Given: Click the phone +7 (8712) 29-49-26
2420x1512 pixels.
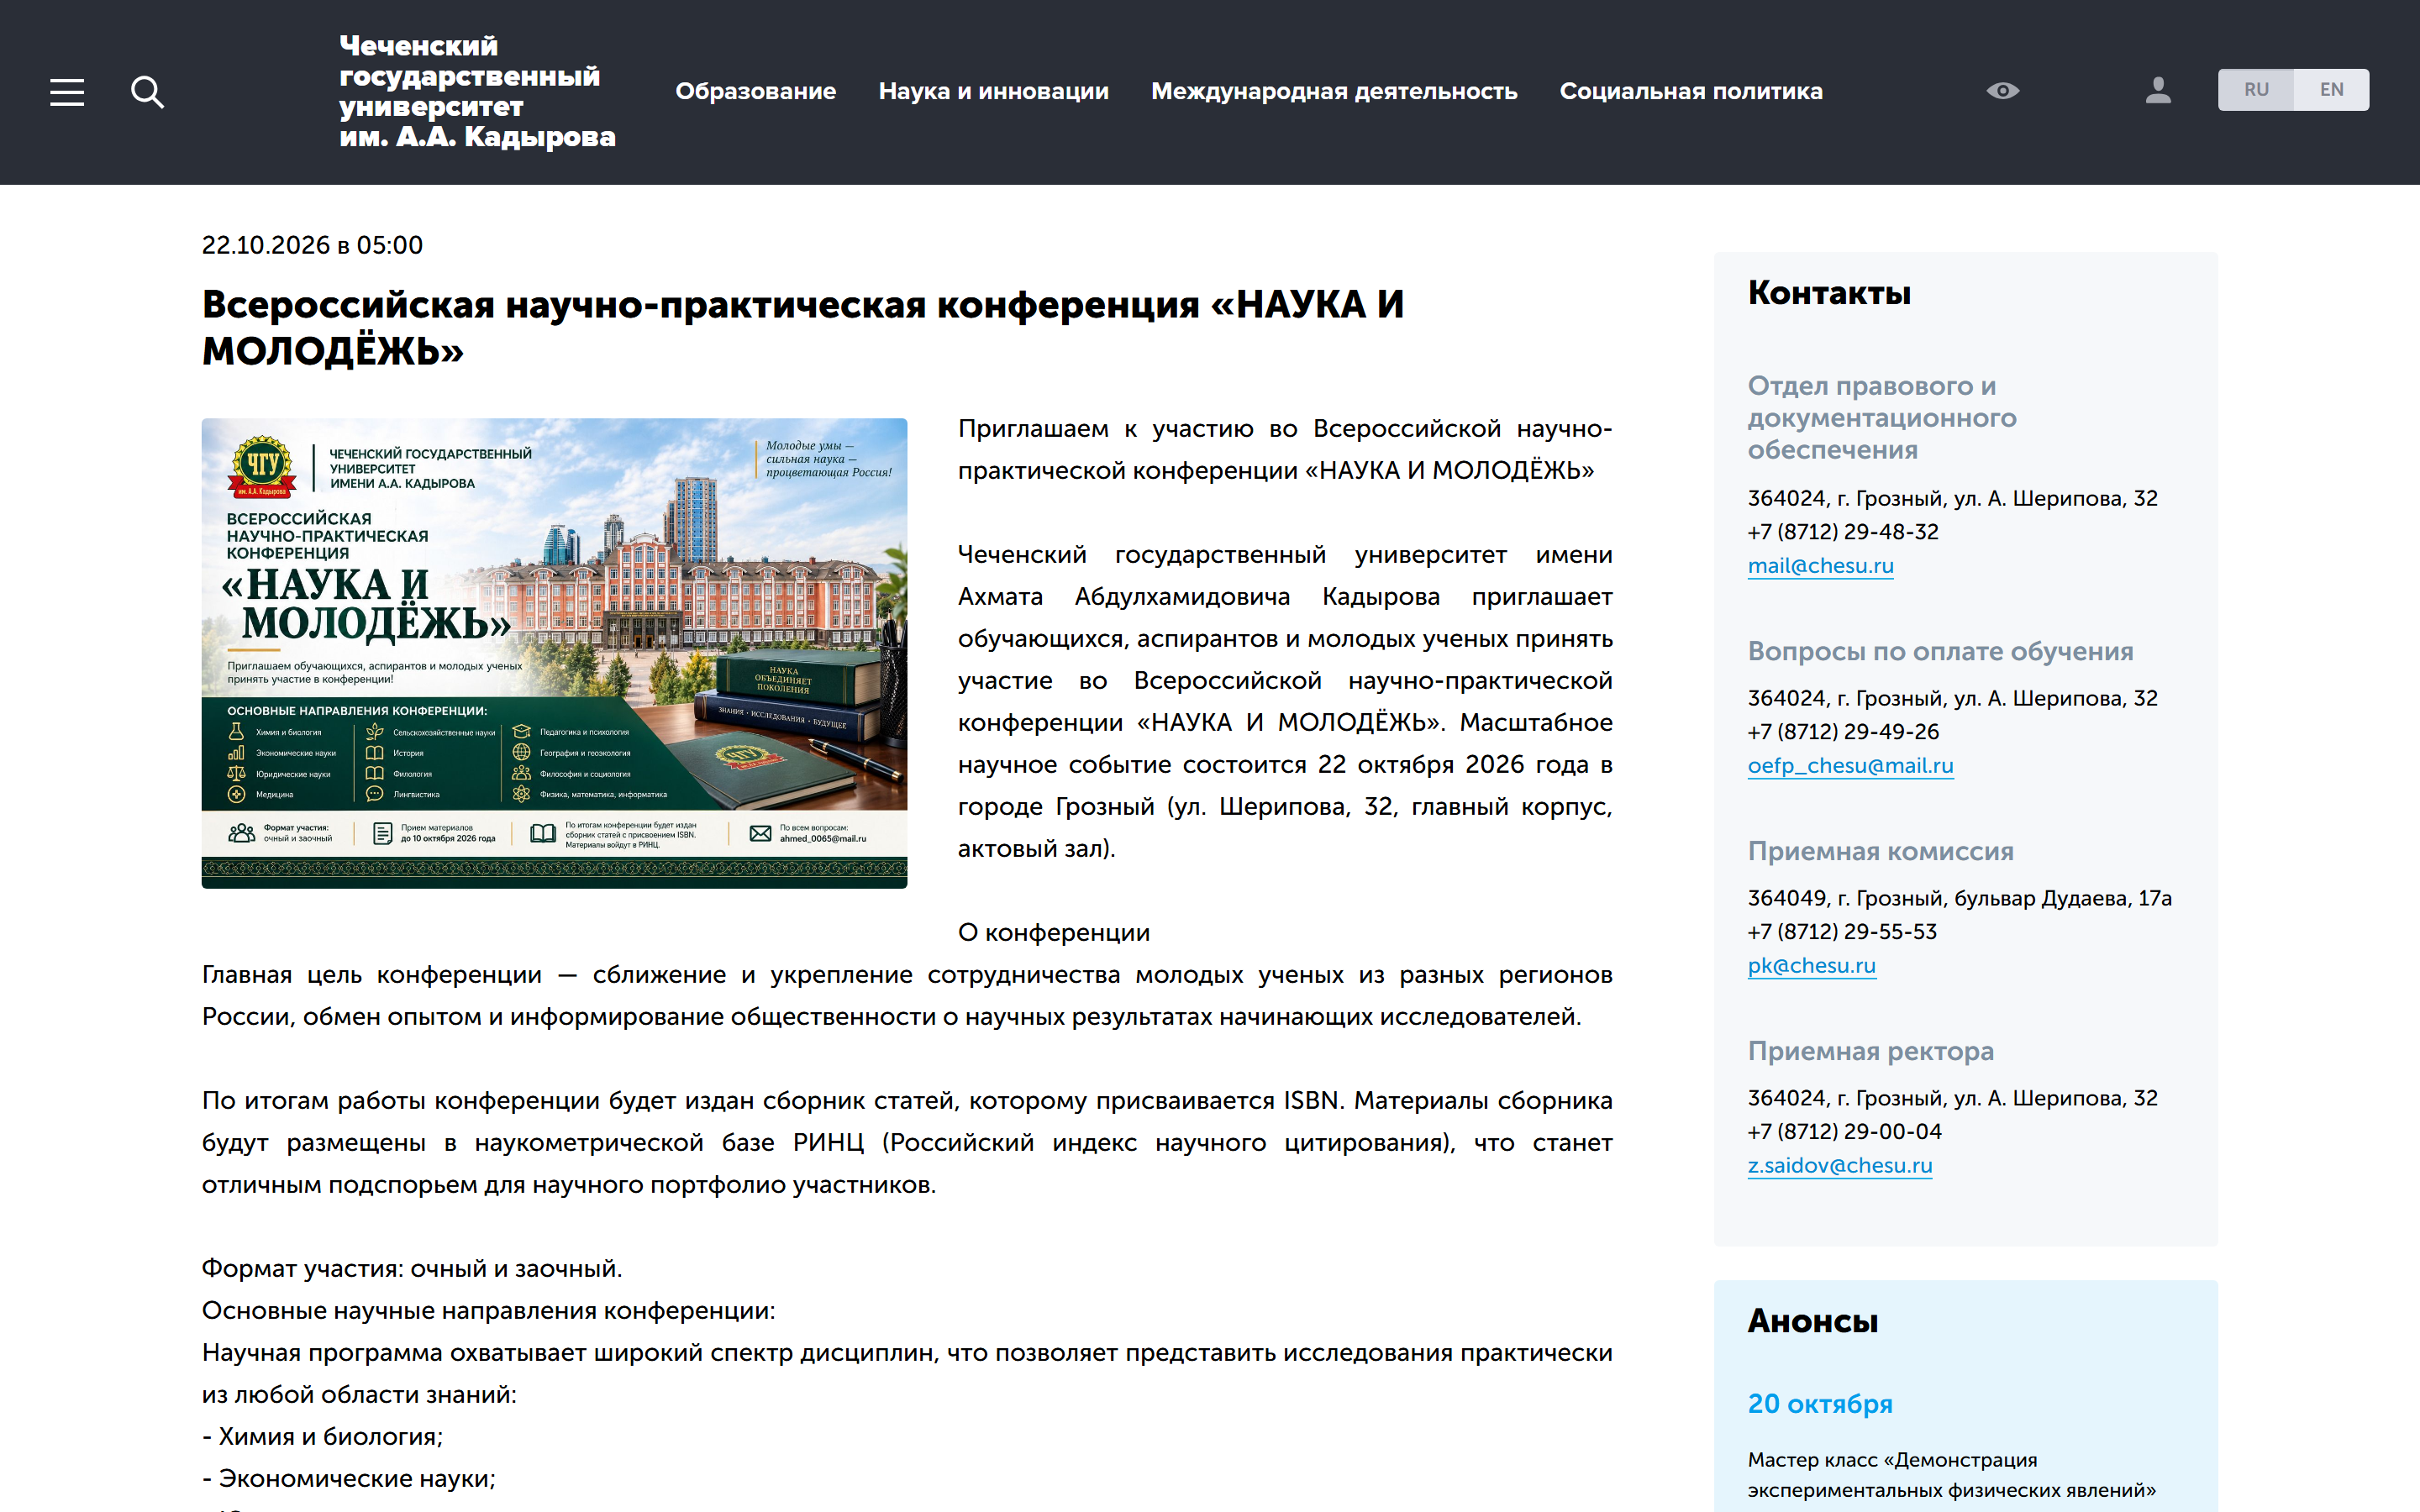Looking at the screenshot, I should click(x=1842, y=732).
